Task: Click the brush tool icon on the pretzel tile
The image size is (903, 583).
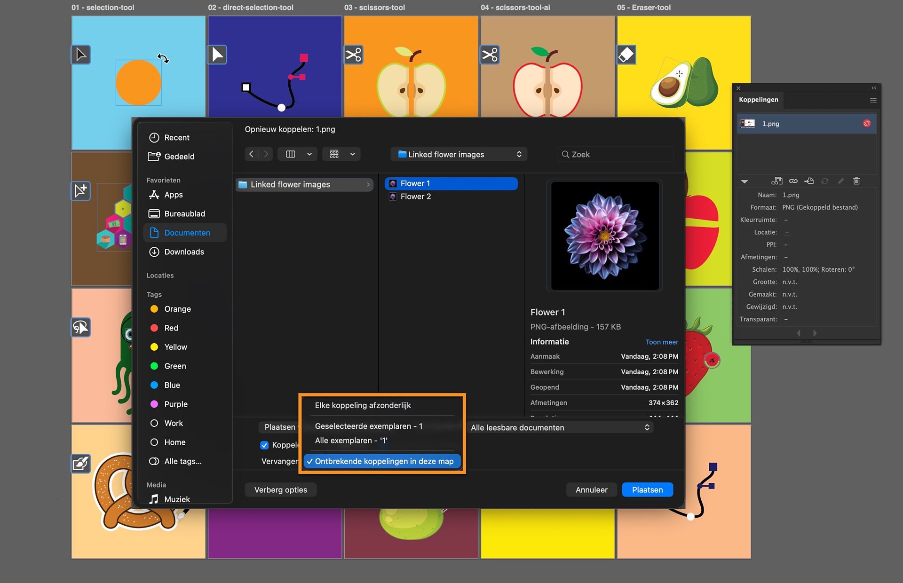Action: coord(81,464)
